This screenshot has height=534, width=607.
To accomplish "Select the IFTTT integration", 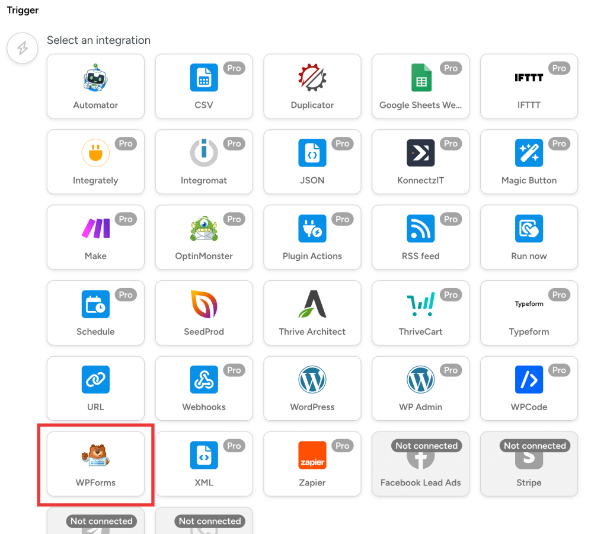I will click(529, 87).
